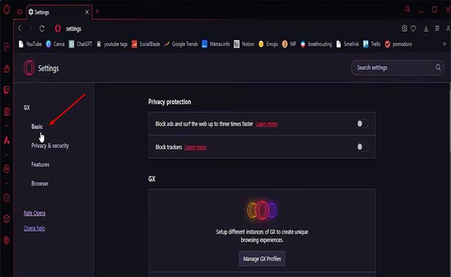Viewport: 451px width, 277px height.
Task: Select Basic in the settings sidebar
Action: tap(37, 126)
